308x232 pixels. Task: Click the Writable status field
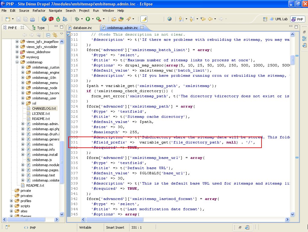[85, 227]
